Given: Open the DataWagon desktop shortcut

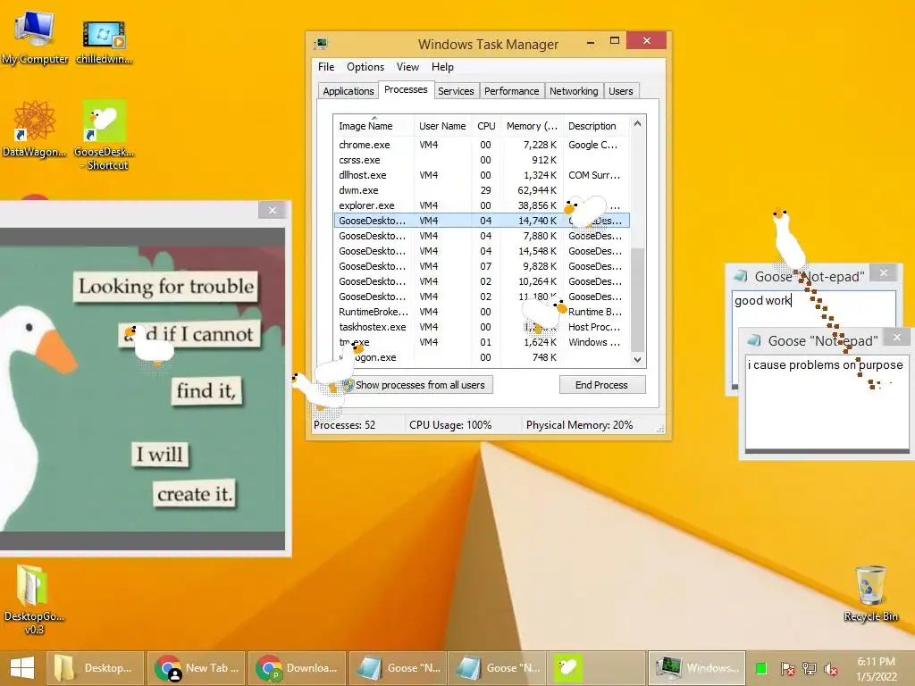Looking at the screenshot, I should point(35,129).
